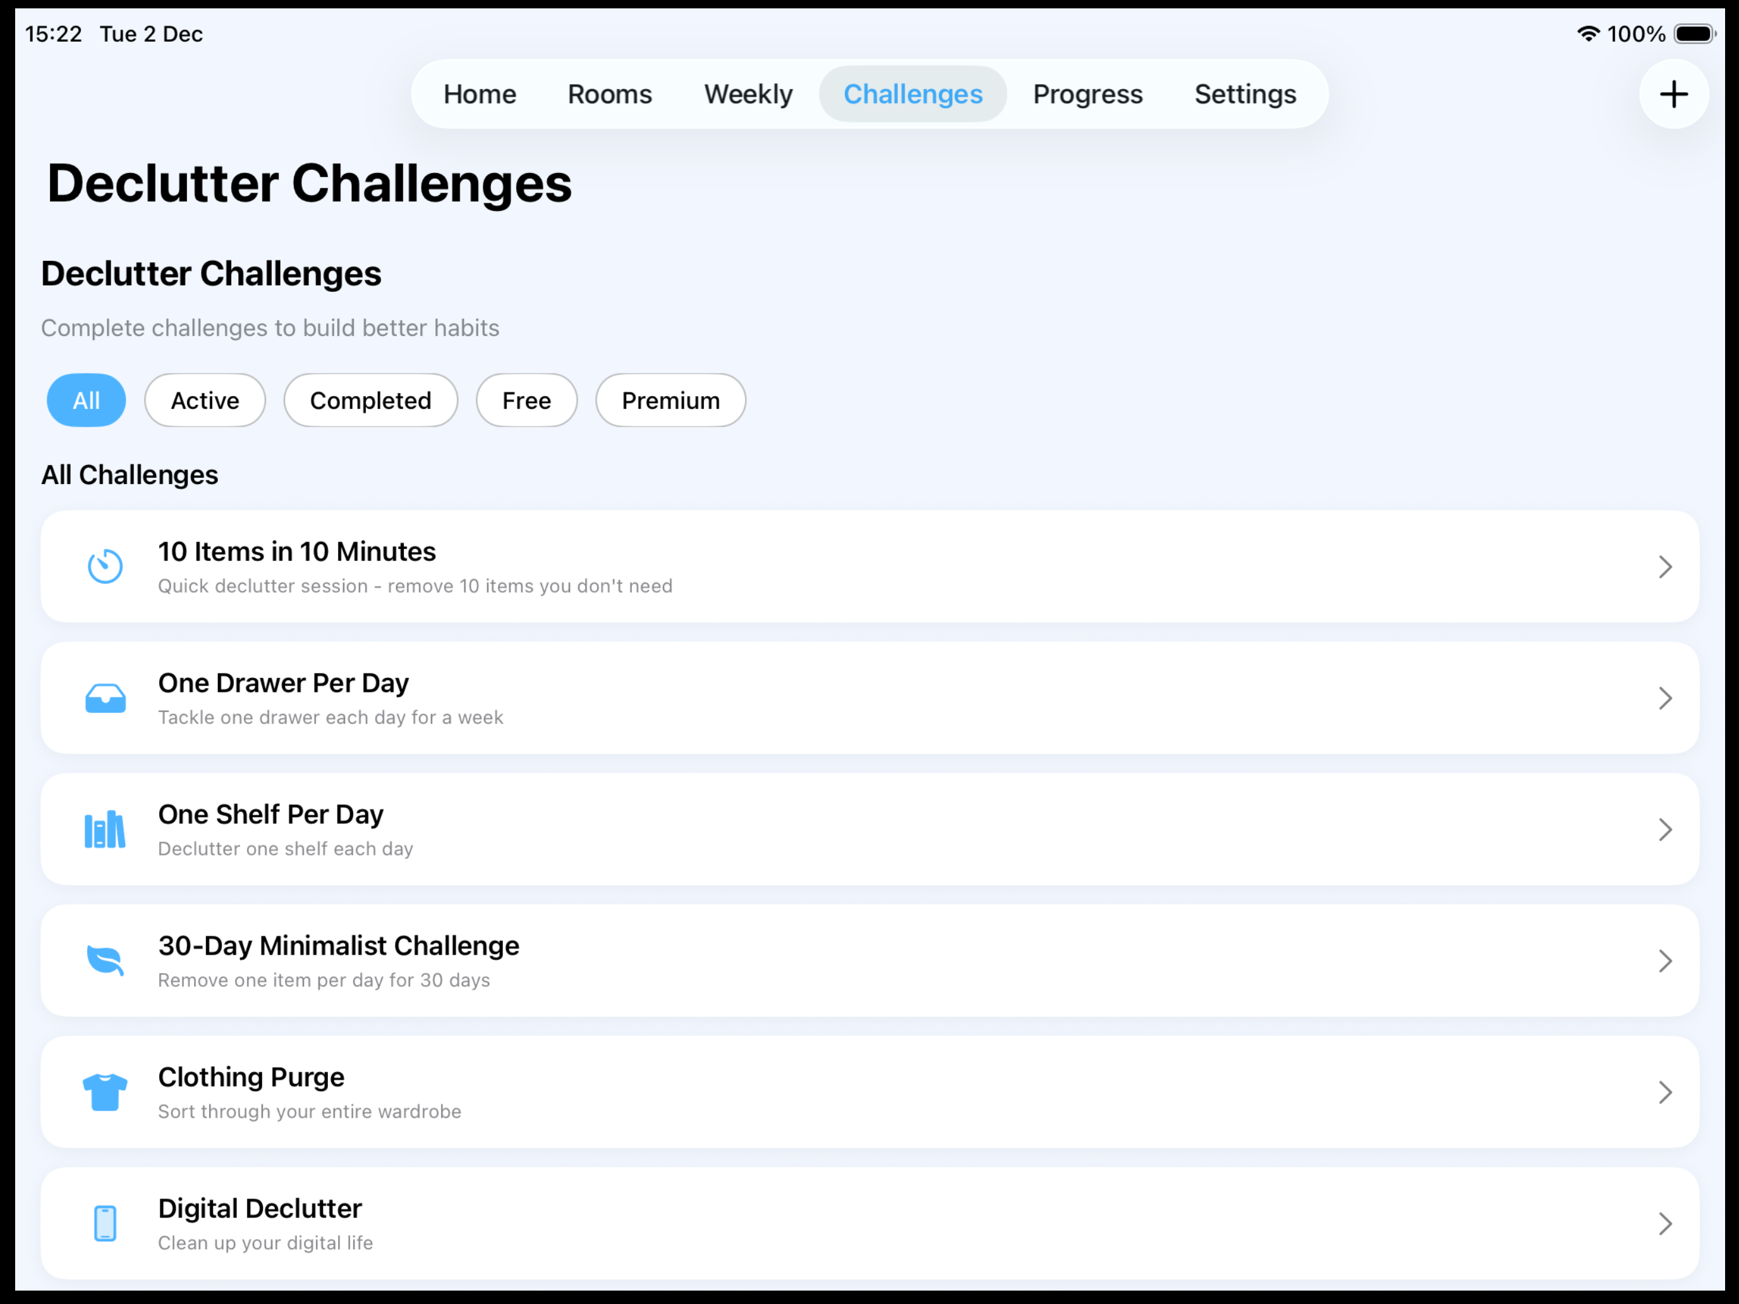Click the date Tue 2 Dec
This screenshot has height=1304, width=1739.
(151, 33)
